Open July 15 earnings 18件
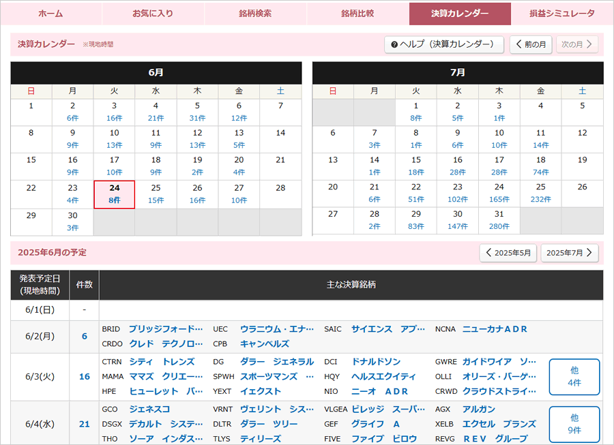The image size is (614, 445). (x=416, y=172)
